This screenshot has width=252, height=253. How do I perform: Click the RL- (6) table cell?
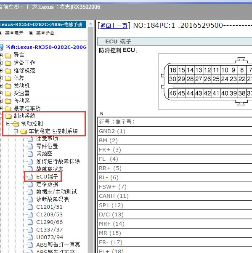(x=175, y=178)
